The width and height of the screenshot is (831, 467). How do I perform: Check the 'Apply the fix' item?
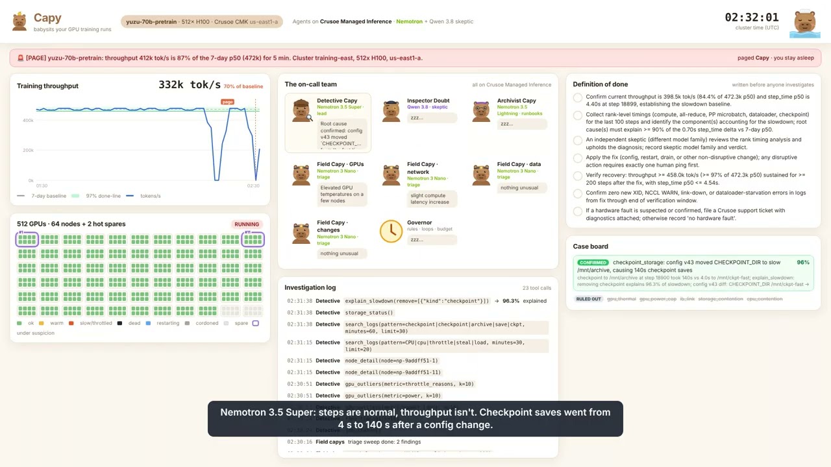point(578,158)
